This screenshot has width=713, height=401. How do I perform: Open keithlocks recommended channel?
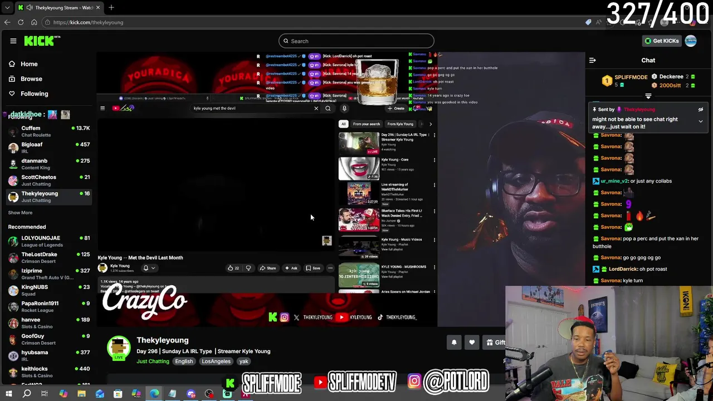48,372
